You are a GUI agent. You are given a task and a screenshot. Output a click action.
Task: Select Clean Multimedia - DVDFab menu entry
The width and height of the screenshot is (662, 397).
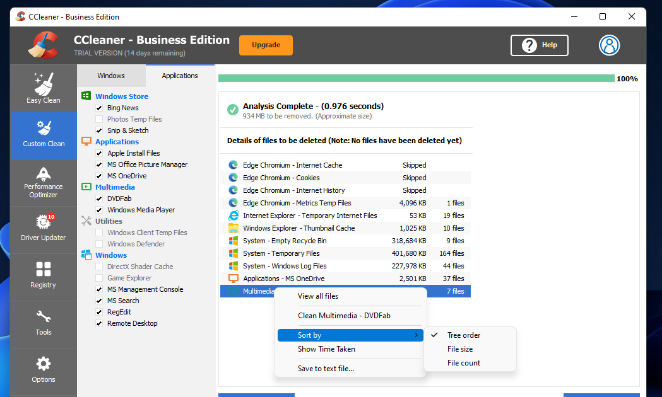[350, 316]
